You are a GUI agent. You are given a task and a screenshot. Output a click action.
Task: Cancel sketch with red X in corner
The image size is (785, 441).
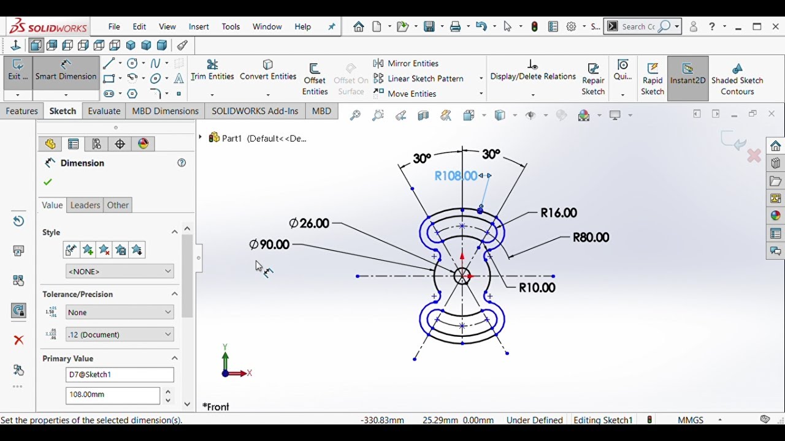coord(754,156)
